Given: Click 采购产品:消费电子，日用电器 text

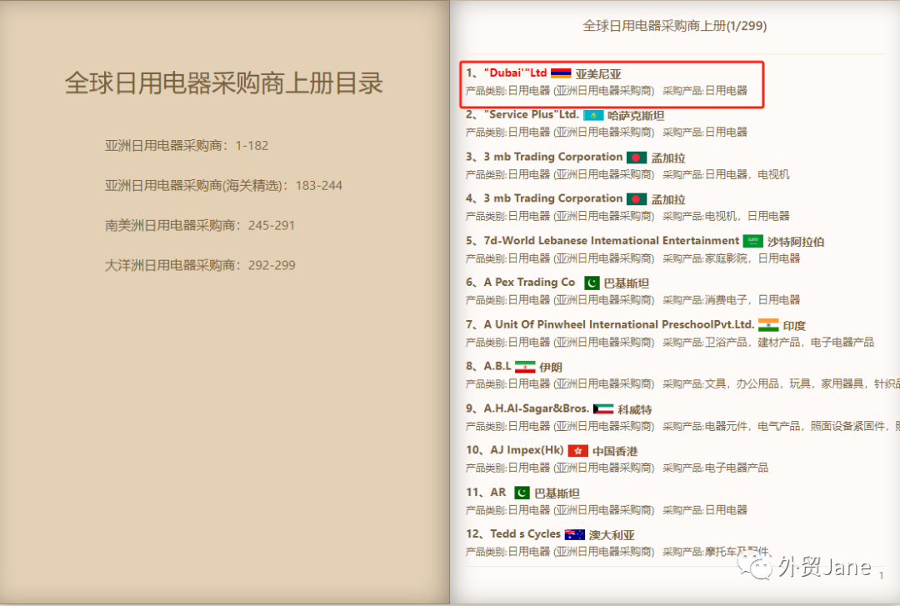Looking at the screenshot, I should tap(732, 300).
